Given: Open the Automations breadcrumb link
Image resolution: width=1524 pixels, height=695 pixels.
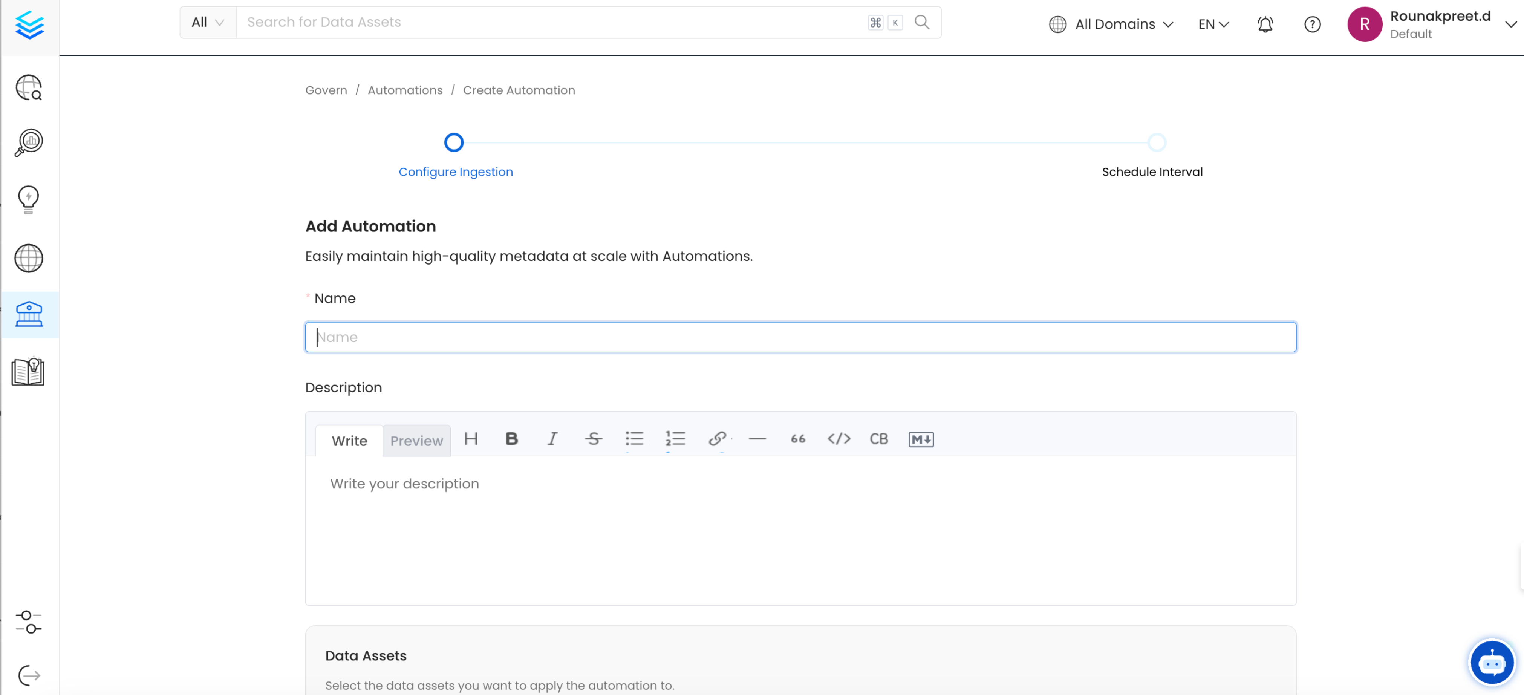Looking at the screenshot, I should coord(405,90).
